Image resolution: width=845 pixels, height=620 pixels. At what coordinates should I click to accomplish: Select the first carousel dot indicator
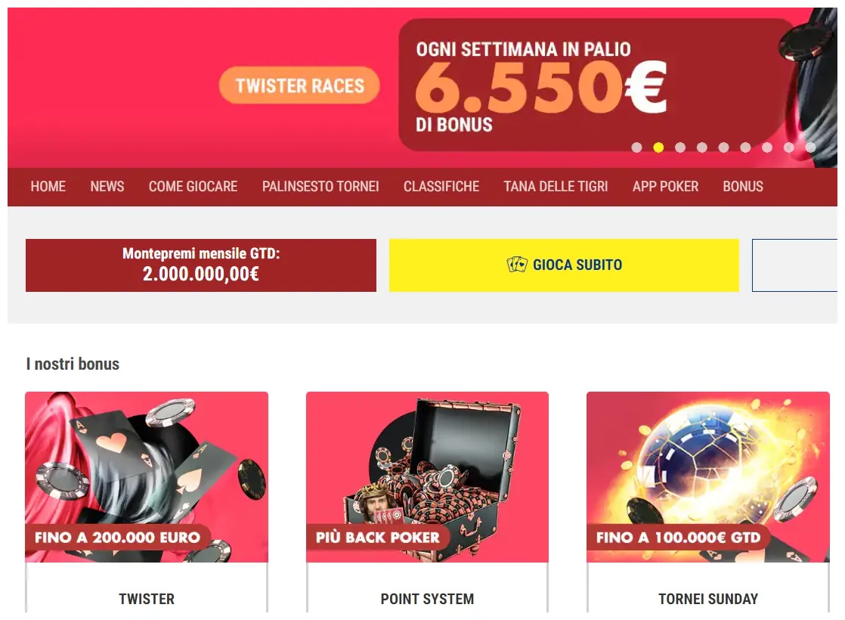(636, 147)
